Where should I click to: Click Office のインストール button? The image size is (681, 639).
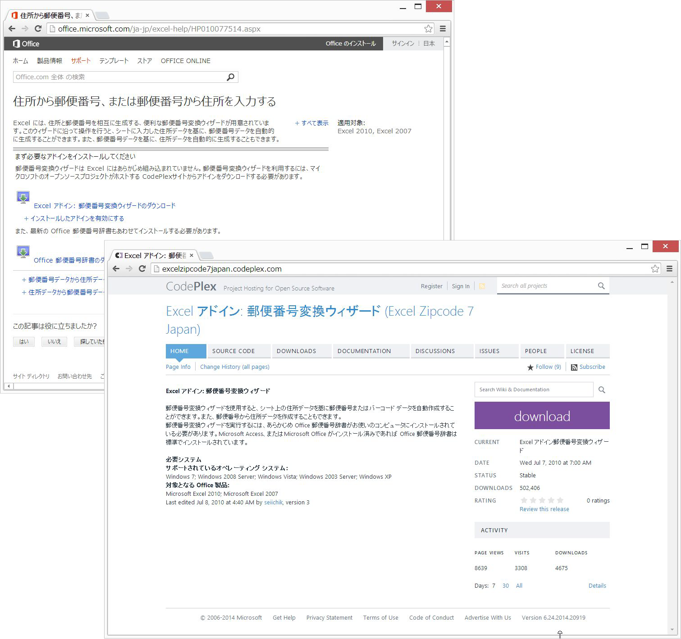(x=351, y=44)
